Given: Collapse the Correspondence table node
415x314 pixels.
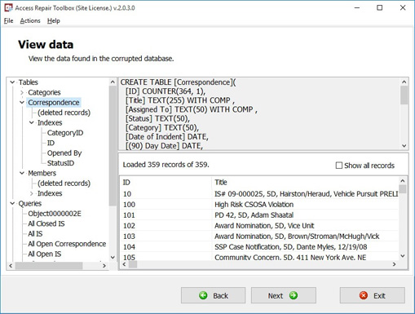Looking at the screenshot, I should click(22, 103).
